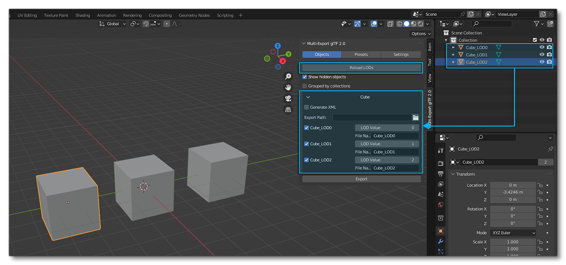
Task: Expand the Cube_LOD1 outliner item
Action: [452, 55]
